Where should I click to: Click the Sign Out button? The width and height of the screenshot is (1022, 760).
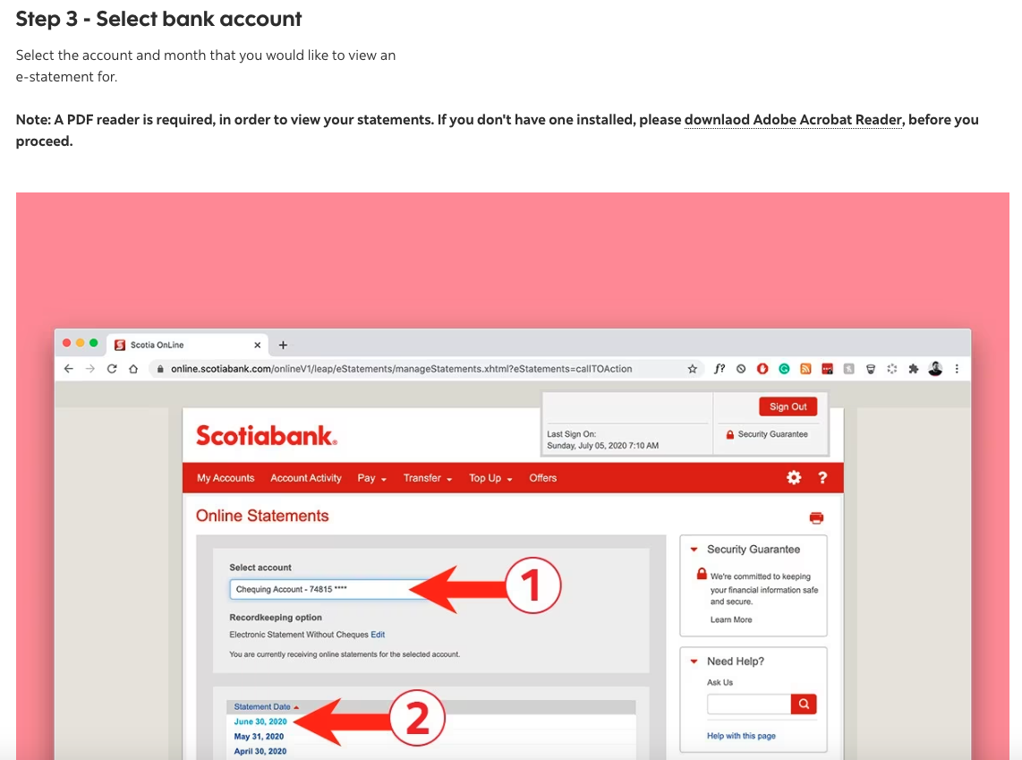pyautogui.click(x=788, y=406)
